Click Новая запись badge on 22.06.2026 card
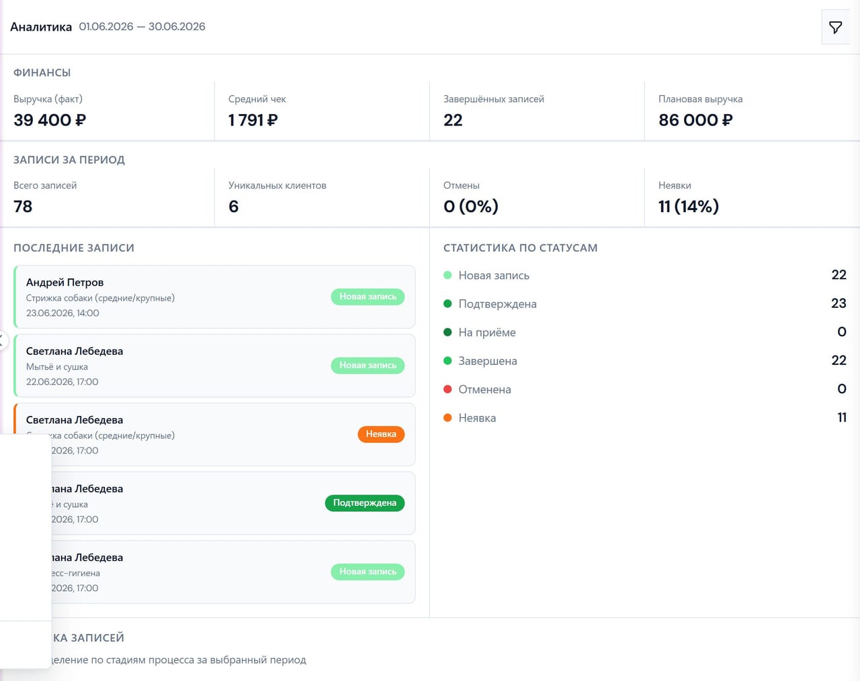This screenshot has height=681, width=860. (x=368, y=365)
